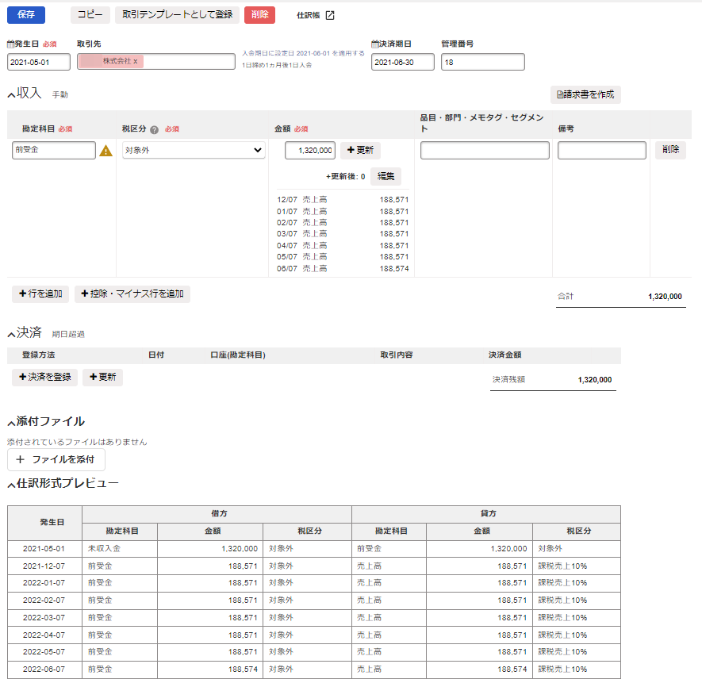Click the 編集 button for +更新

386,176
